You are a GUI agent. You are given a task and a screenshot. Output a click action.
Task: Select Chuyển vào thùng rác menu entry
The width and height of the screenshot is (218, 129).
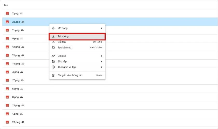(70, 75)
